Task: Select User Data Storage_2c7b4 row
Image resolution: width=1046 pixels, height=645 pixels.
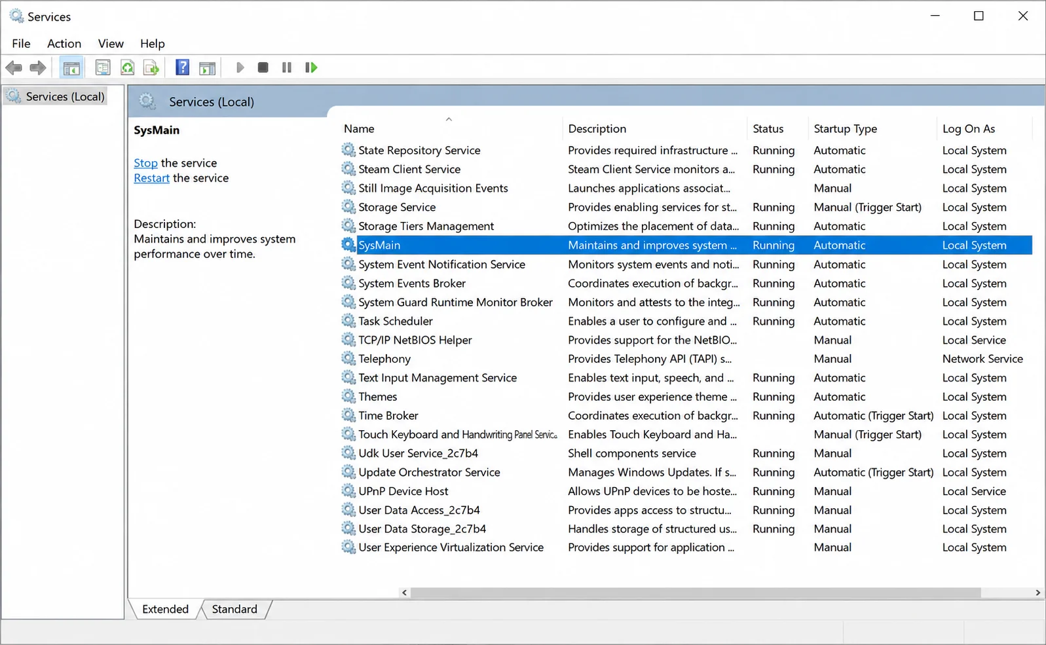Action: (686, 529)
